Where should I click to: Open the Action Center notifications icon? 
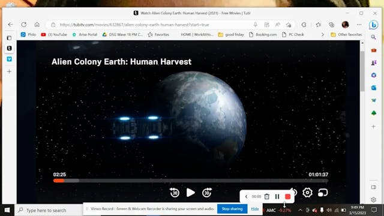[x=374, y=210]
